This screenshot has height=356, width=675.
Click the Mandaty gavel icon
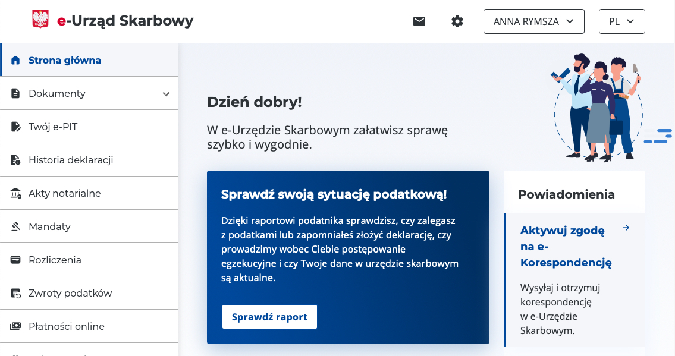(x=15, y=226)
